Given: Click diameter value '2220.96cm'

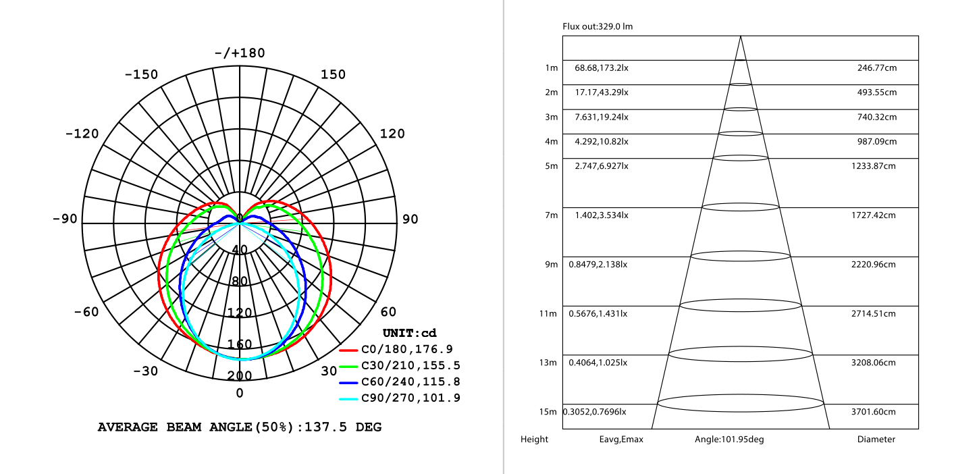Looking at the screenshot, I should tap(875, 265).
